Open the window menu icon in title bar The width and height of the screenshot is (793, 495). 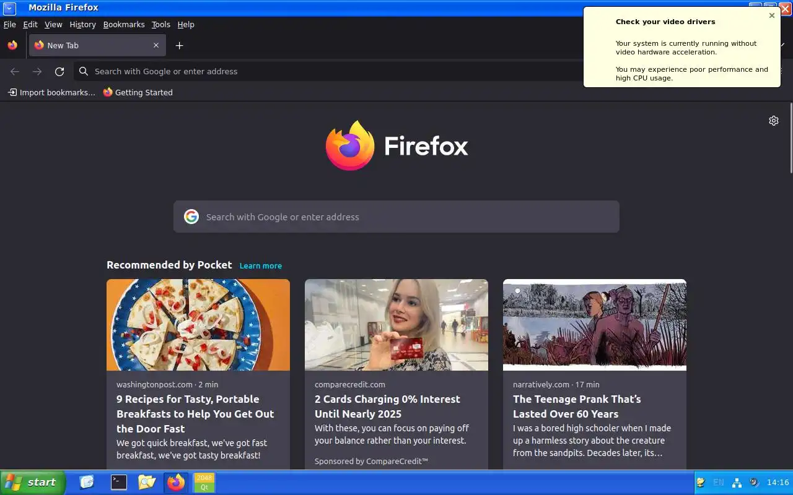click(x=9, y=8)
